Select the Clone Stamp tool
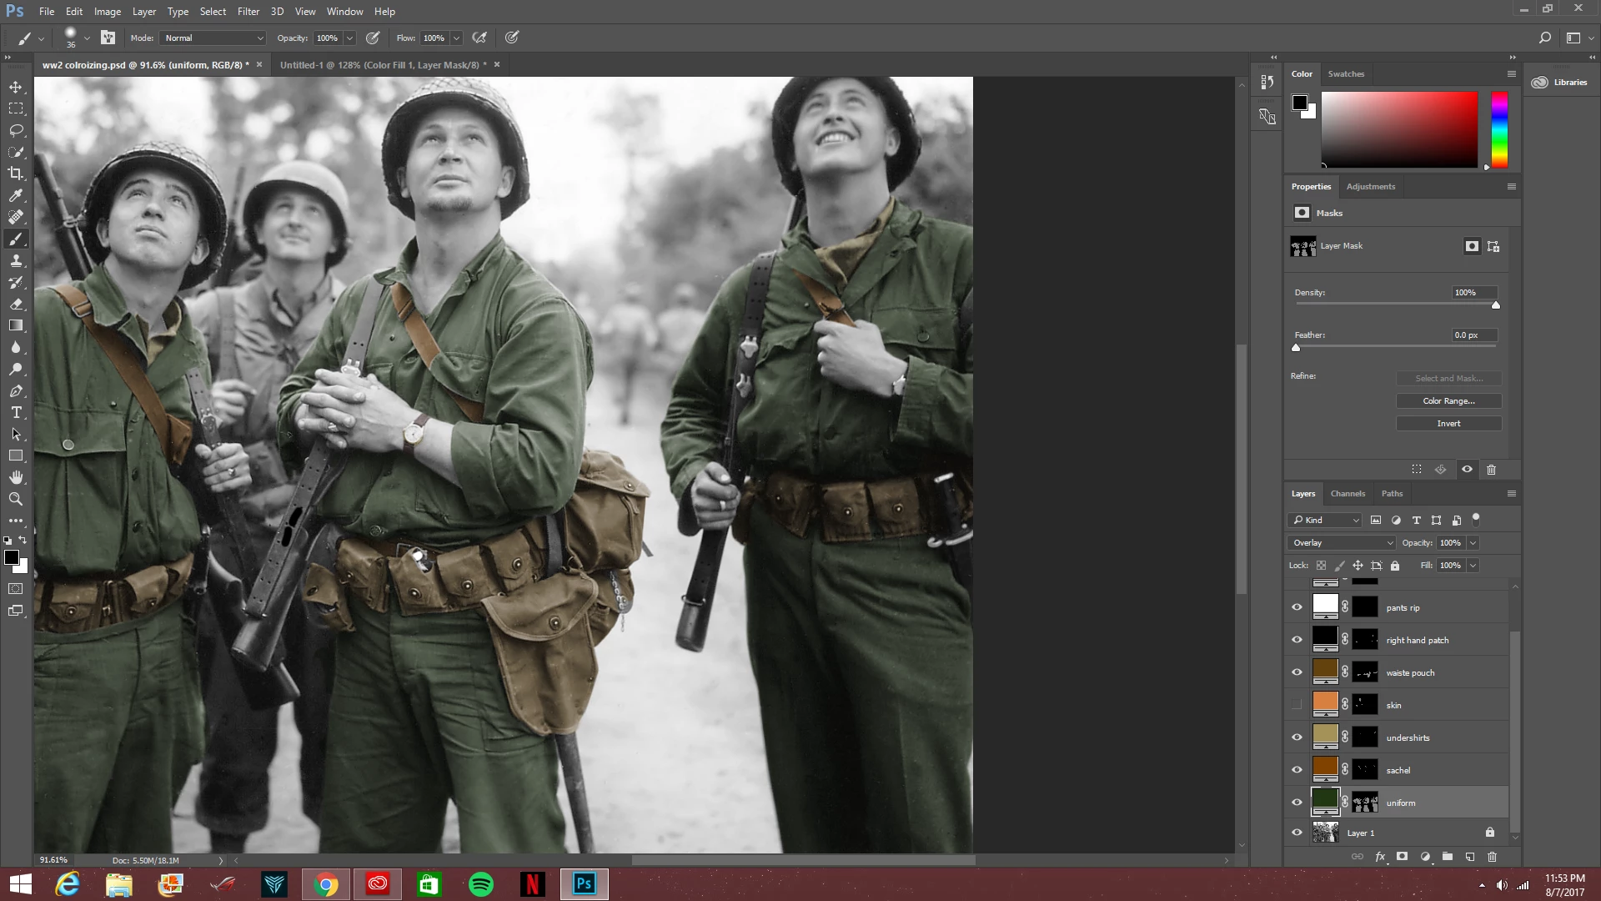 point(16,260)
